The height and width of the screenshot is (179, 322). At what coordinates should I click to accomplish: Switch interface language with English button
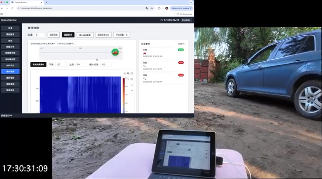click(186, 20)
